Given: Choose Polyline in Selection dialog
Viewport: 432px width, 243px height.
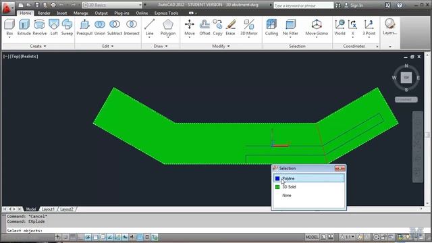Looking at the screenshot, I should (308, 178).
